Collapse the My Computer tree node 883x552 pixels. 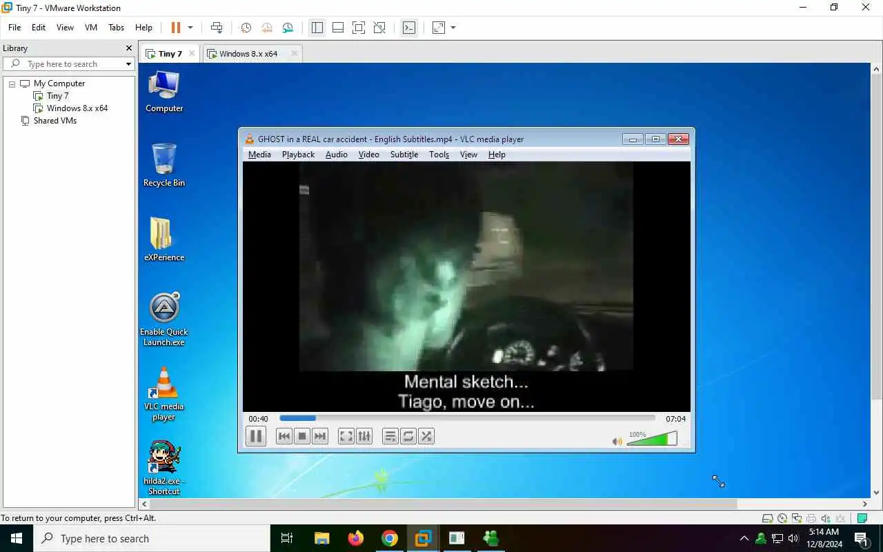12,83
